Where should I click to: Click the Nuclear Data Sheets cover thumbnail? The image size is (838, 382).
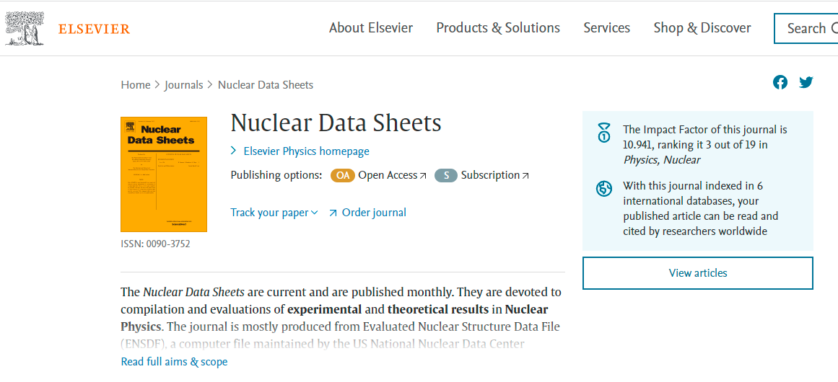tap(164, 174)
